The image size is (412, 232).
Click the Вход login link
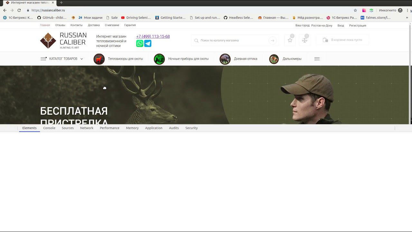[x=341, y=25]
